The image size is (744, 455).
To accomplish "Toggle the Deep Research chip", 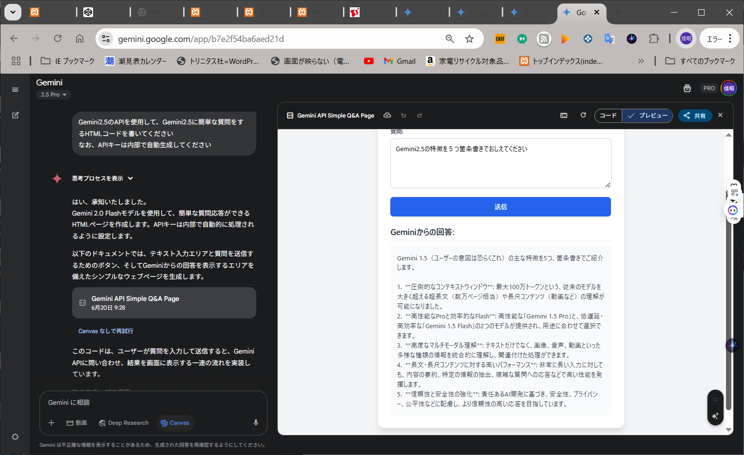I will tap(124, 423).
